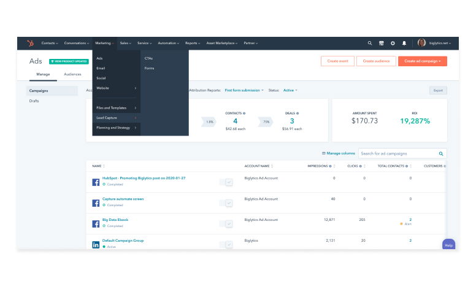Image resolution: width=476 pixels, height=286 pixels.
Task: Click the Facebook icon for HubSpot Promoting Biglytics post
Action: click(x=96, y=182)
